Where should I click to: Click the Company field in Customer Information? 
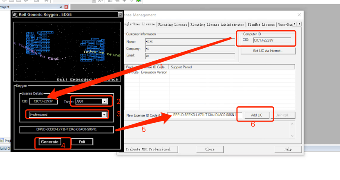(x=190, y=49)
